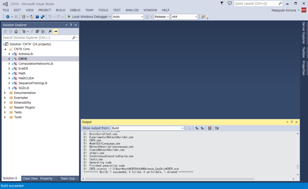Collapse the CNTK Core folder
Screen dimensions: 308x189
click(x=5, y=49)
